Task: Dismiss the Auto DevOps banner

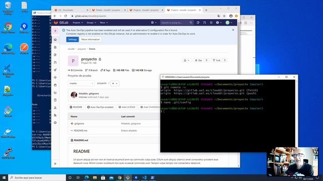Action: 233,30
